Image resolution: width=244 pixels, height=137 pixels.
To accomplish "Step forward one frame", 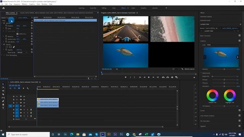I will pyautogui.click(x=153, y=77).
